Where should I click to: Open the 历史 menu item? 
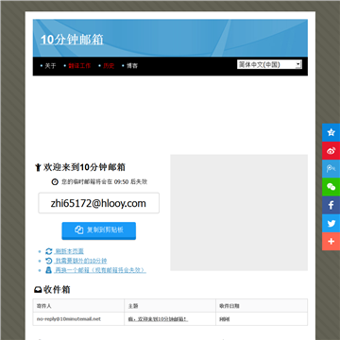(109, 66)
